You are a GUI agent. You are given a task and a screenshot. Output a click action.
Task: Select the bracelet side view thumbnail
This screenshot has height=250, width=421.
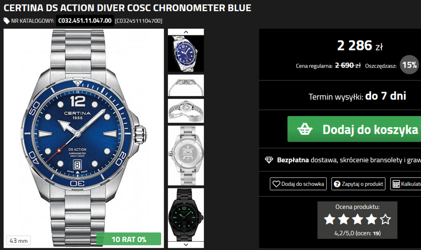pos(186,85)
